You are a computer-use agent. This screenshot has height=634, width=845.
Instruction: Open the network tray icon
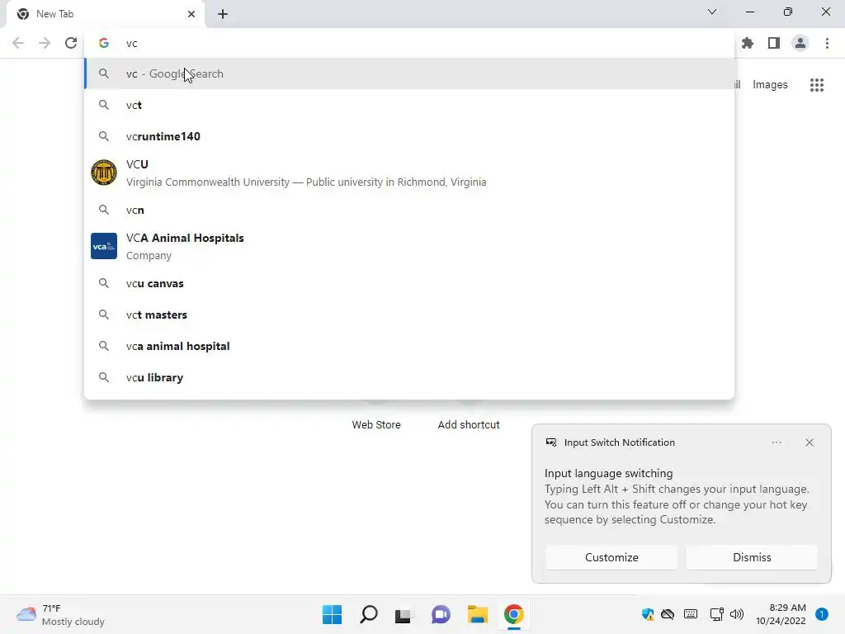coord(716,614)
